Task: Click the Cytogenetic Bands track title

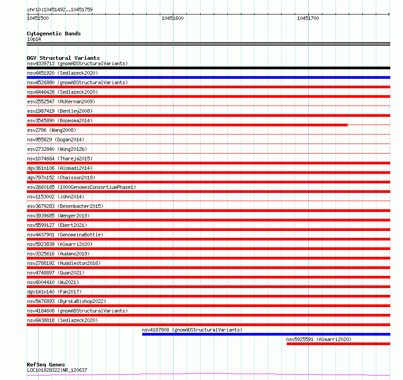Action: tap(54, 34)
